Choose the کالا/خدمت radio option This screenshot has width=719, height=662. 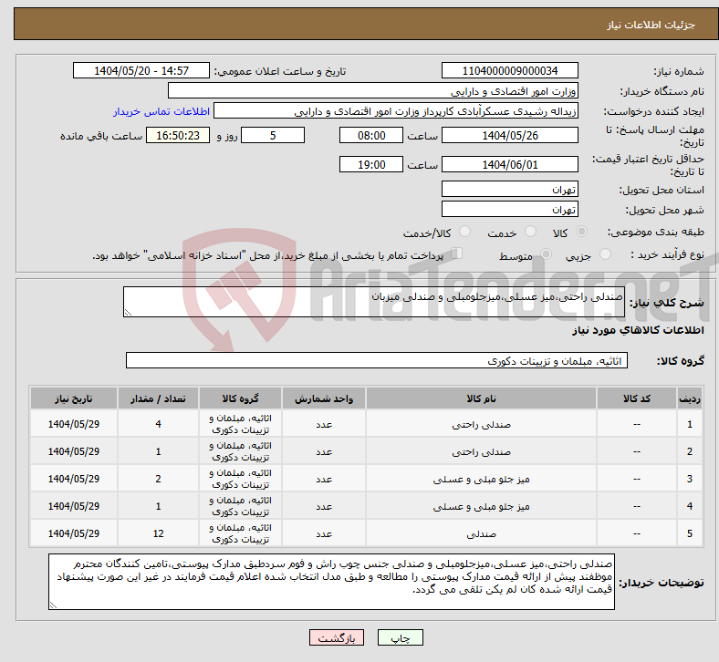pos(464,233)
